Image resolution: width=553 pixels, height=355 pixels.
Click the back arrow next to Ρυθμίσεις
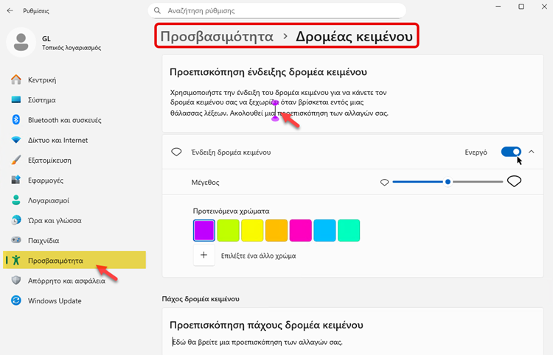coord(10,11)
